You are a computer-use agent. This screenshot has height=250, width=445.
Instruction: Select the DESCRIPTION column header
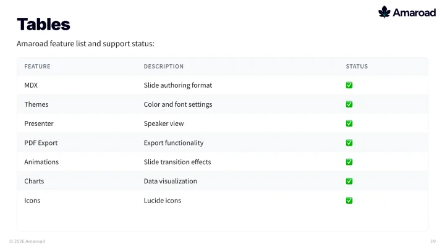pos(163,66)
